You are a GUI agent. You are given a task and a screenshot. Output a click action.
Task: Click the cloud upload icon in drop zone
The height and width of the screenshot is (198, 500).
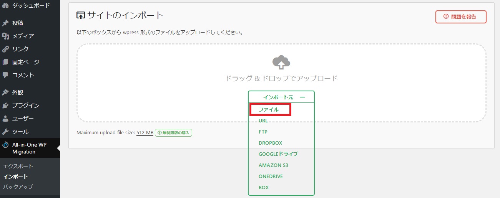[x=281, y=62]
